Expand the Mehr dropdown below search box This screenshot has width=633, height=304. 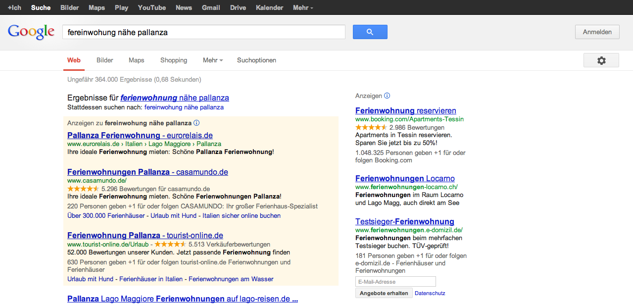coord(212,60)
